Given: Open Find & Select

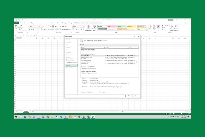Looking at the screenshot, I should pos(176,28).
